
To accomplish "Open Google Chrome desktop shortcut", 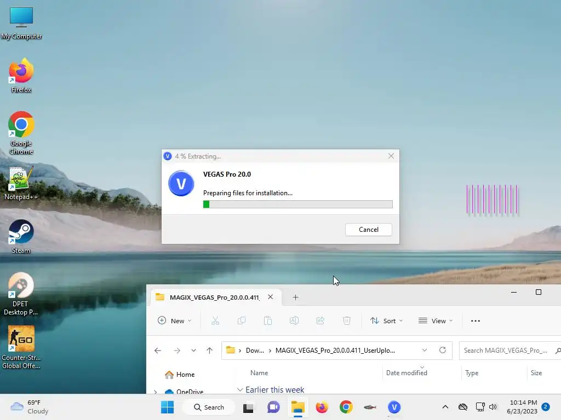I will coord(21,132).
